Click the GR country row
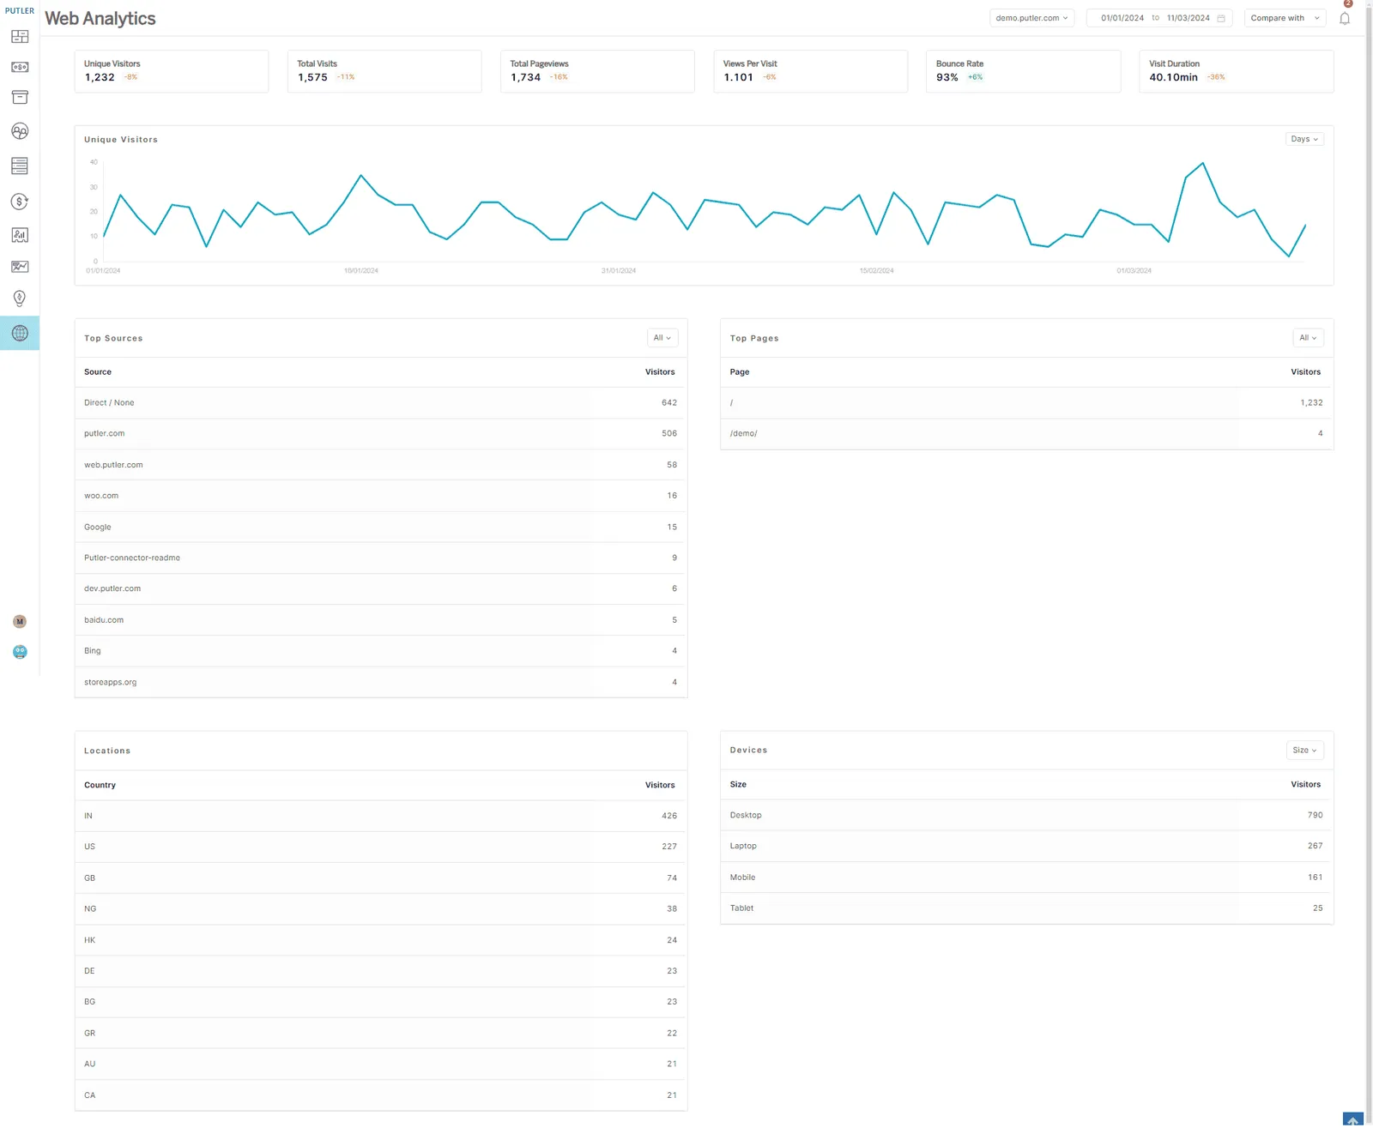Viewport: 1373px width, 1128px height. 381,1034
